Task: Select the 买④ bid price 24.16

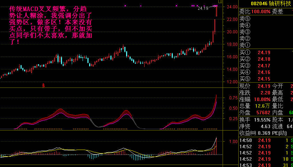Action: coord(264,72)
